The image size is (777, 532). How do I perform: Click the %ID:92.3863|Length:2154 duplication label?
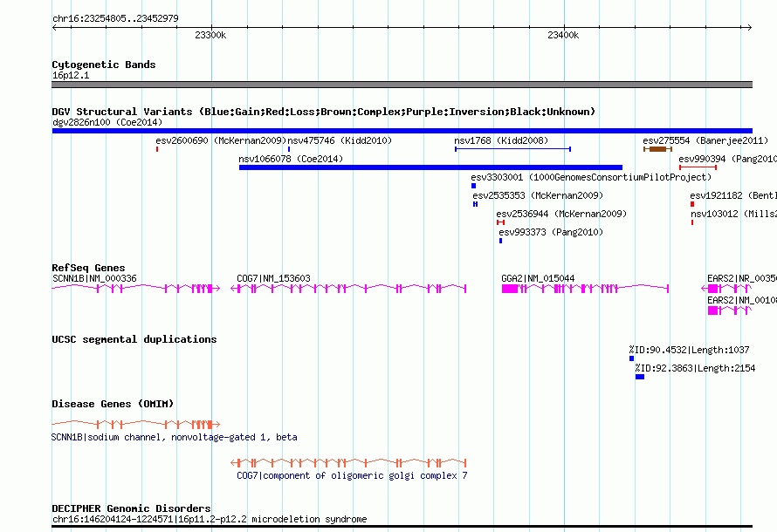click(695, 368)
